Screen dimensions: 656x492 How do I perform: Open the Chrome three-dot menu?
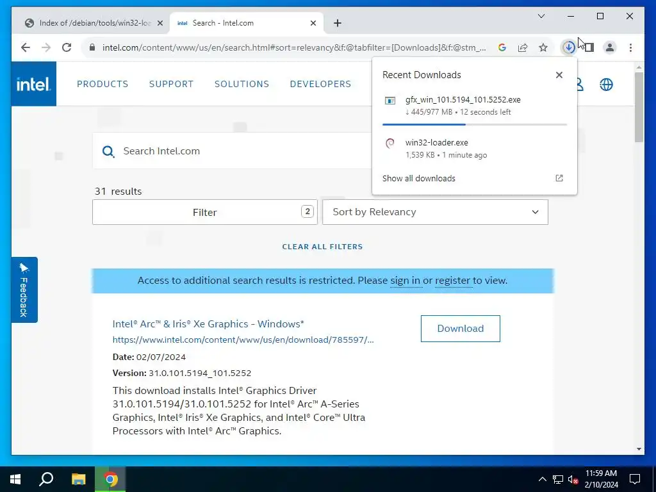pos(630,47)
